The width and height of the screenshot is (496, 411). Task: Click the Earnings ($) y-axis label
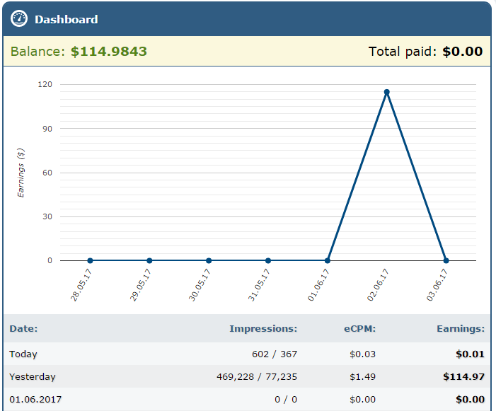point(21,173)
